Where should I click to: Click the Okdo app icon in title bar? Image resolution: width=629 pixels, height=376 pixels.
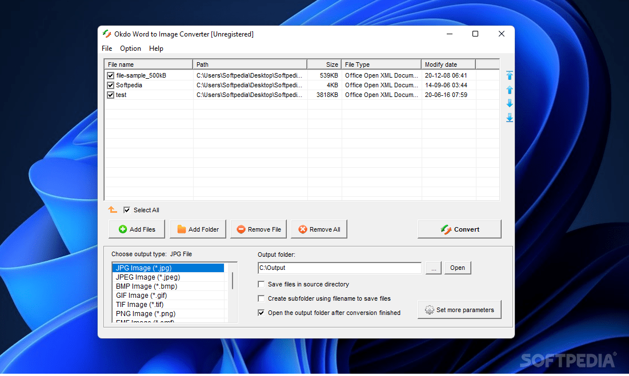[107, 34]
